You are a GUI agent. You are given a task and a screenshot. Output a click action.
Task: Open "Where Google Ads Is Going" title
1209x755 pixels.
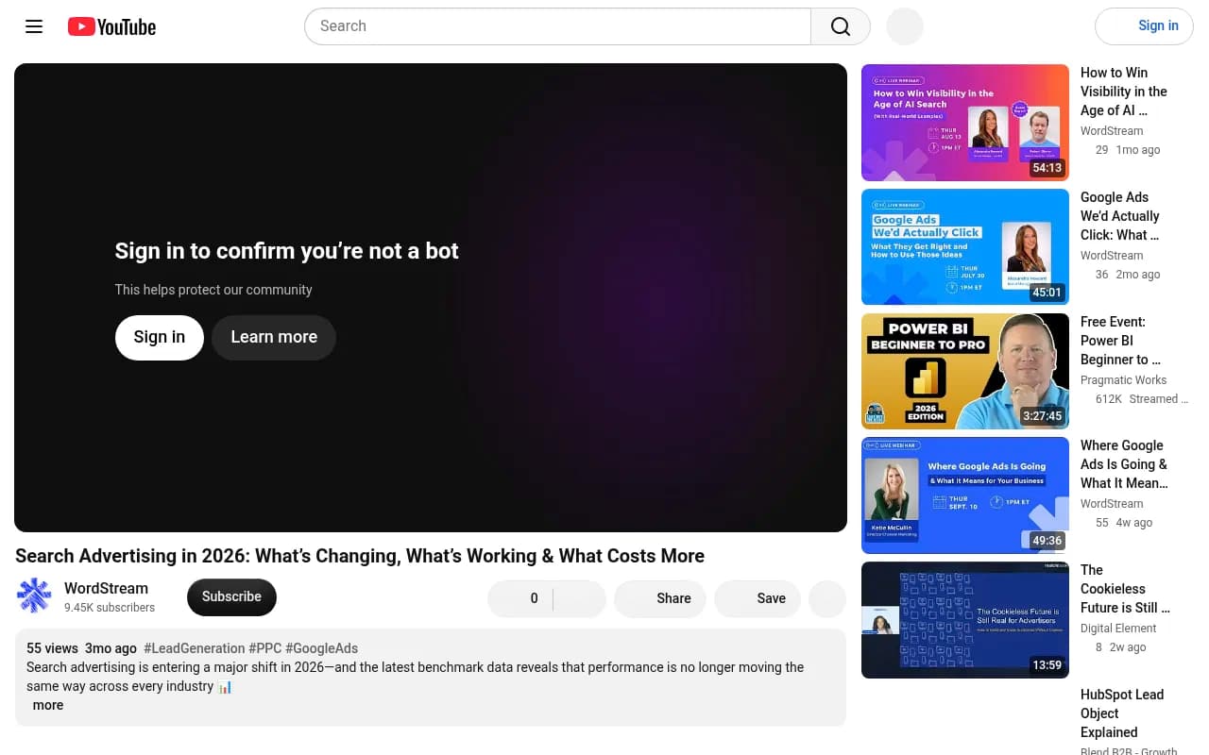coord(1125,464)
